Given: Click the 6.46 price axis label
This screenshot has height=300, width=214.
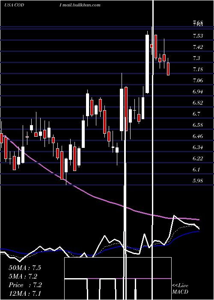Looking at the screenshot, I should 198,136.
